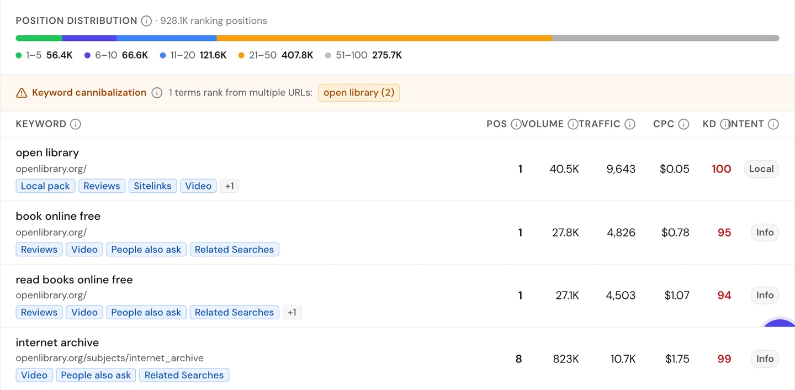Click People also ask tag on 'book online free'
Image resolution: width=795 pixels, height=390 pixels.
(x=146, y=250)
